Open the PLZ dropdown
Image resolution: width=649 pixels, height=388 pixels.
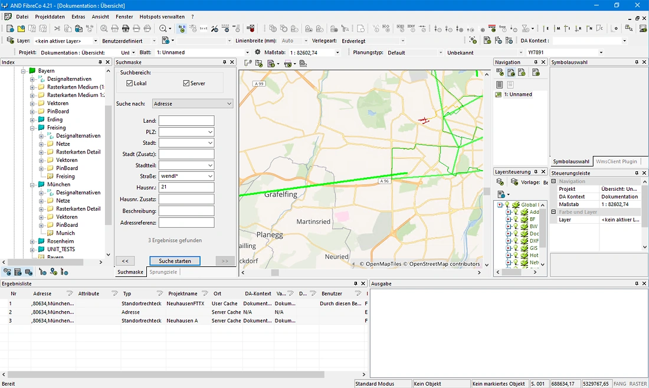(210, 132)
